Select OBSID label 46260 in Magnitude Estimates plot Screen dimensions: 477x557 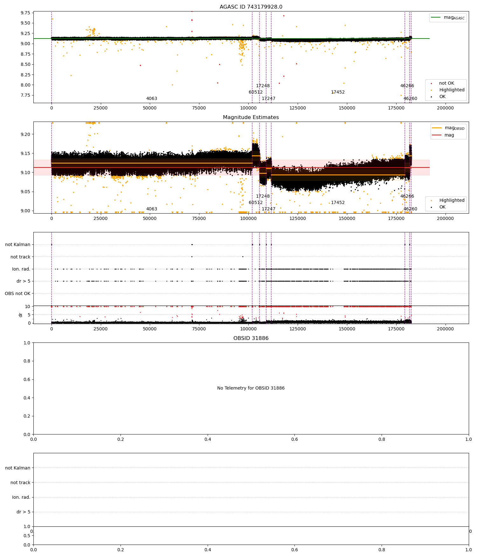(x=410, y=209)
